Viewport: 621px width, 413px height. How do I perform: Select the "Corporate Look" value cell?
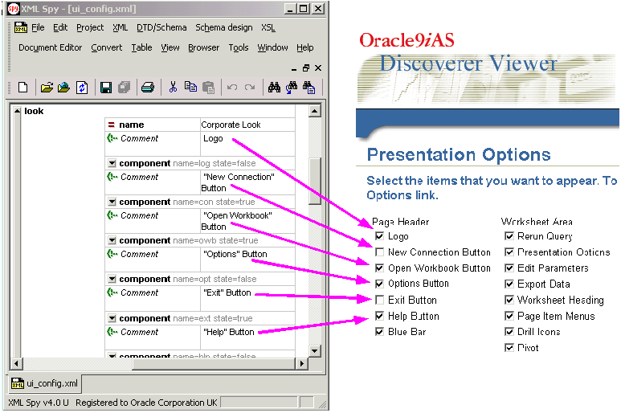247,125
